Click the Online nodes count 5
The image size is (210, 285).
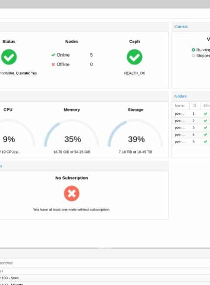[91, 55]
